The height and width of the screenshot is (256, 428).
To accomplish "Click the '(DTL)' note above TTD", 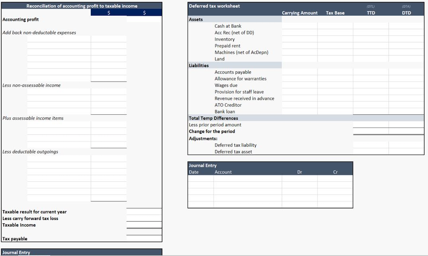I will (371, 6).
